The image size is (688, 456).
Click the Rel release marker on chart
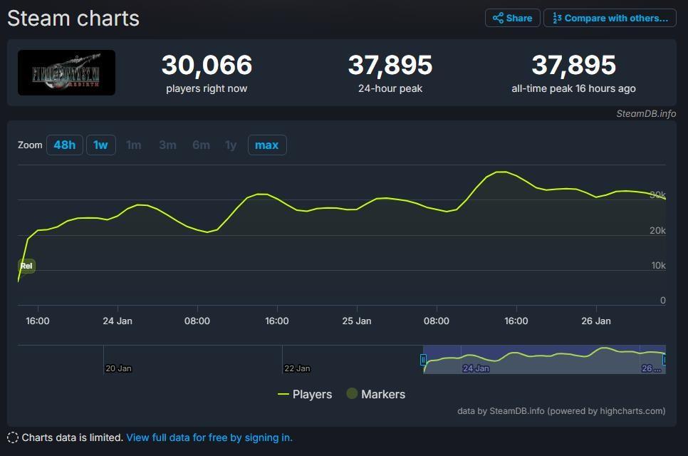[26, 266]
